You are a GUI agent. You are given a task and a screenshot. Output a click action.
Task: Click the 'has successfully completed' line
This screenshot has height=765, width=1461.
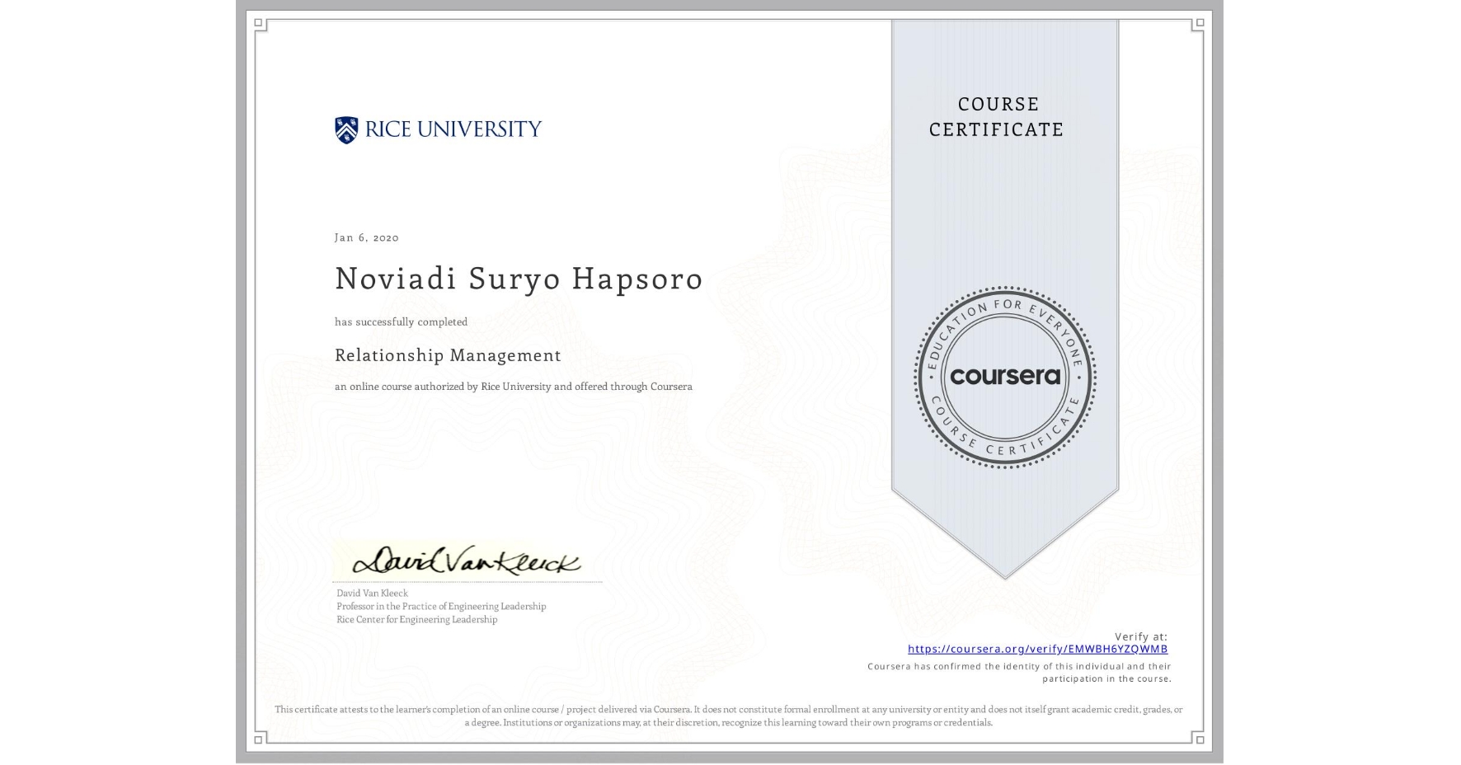coord(401,321)
